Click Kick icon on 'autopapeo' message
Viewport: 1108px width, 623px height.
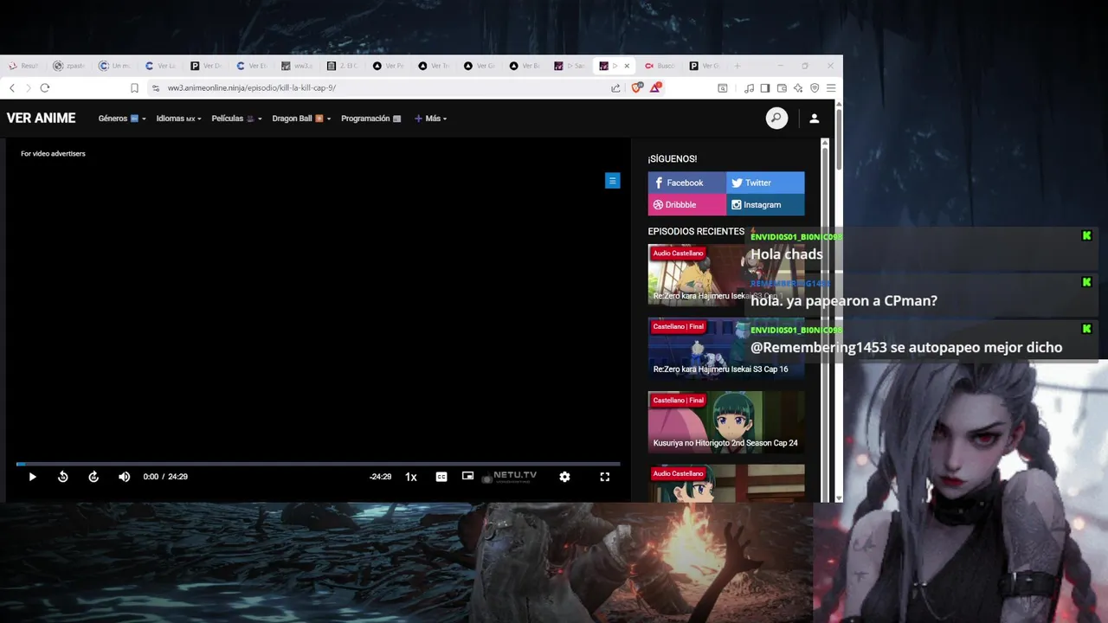(1086, 329)
